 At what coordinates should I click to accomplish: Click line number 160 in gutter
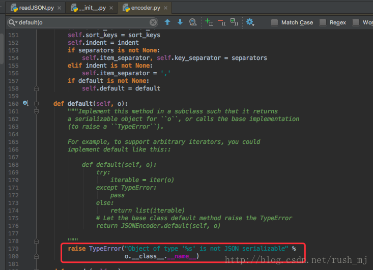(13, 104)
